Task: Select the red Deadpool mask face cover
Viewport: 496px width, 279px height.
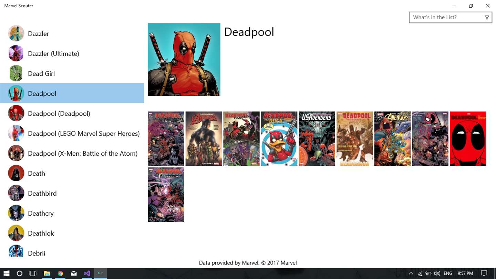Action: coord(468,138)
